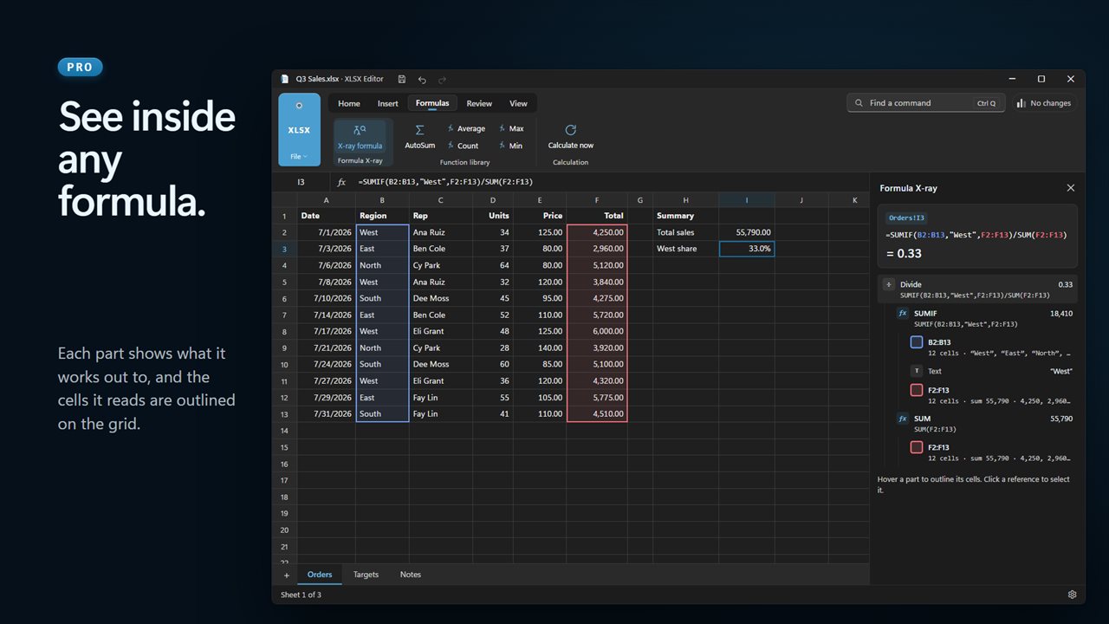Insert the Max function

[x=511, y=128]
